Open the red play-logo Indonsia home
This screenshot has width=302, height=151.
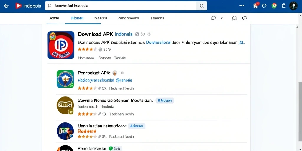click(28, 6)
